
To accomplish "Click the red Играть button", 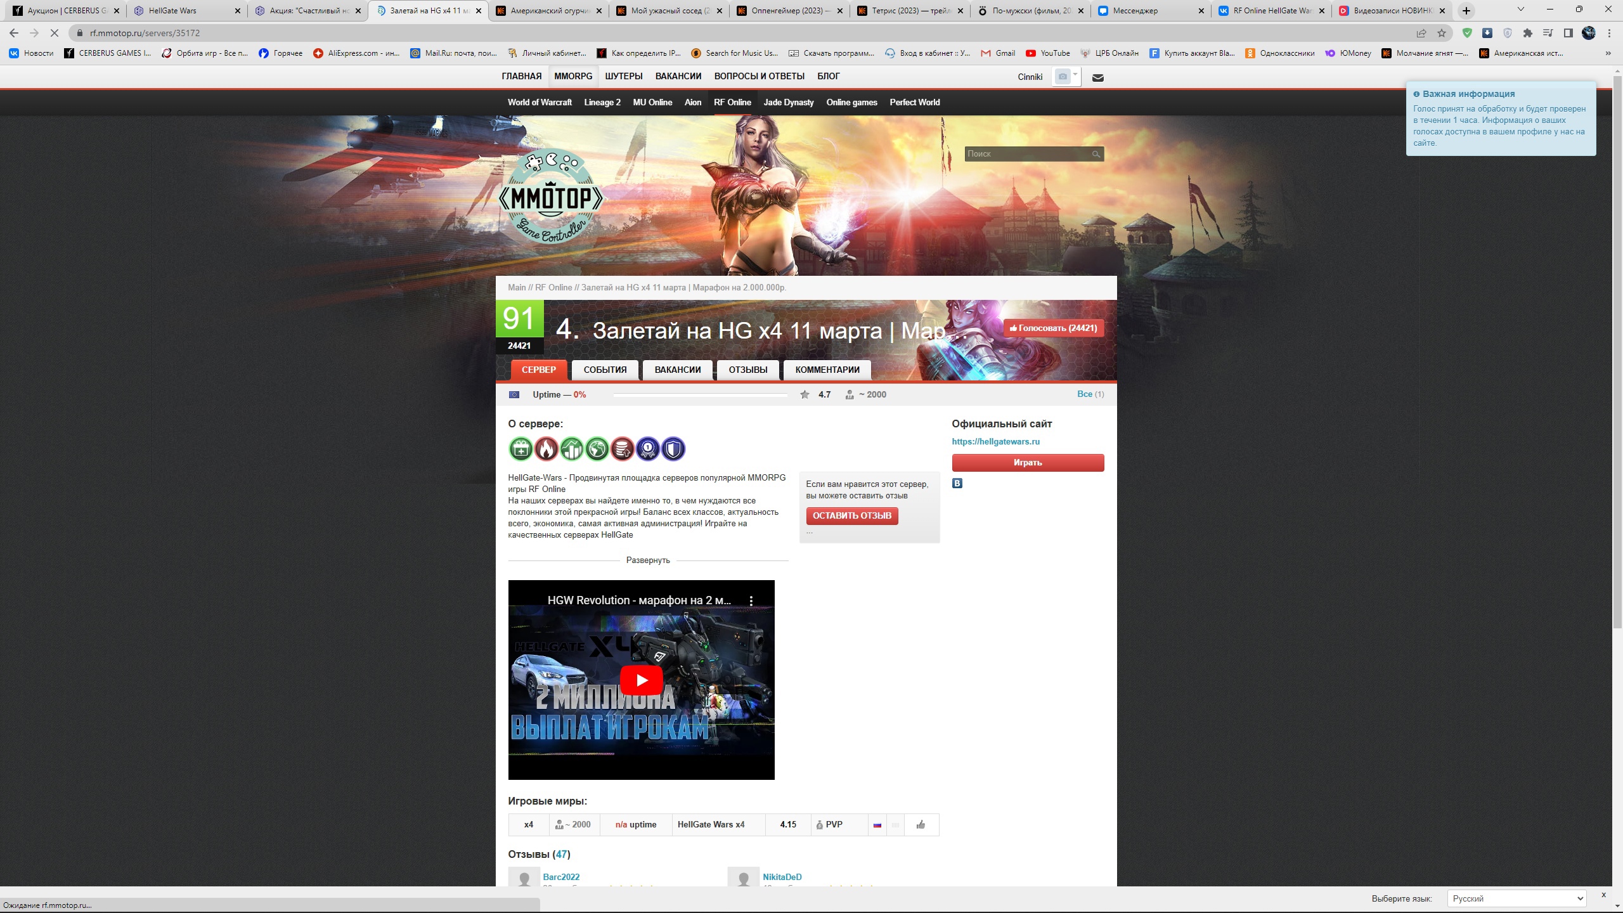I will tap(1028, 463).
